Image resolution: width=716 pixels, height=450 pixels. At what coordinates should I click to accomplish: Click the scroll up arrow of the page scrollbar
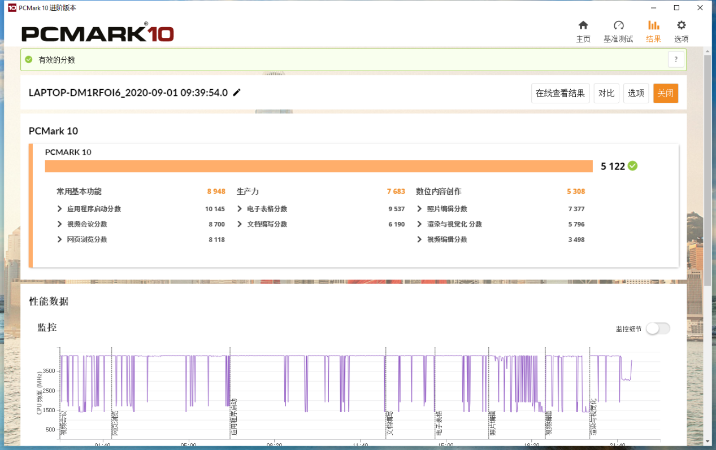(708, 51)
